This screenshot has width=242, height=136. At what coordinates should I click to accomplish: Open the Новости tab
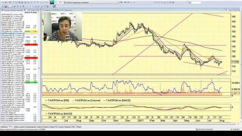40,127
